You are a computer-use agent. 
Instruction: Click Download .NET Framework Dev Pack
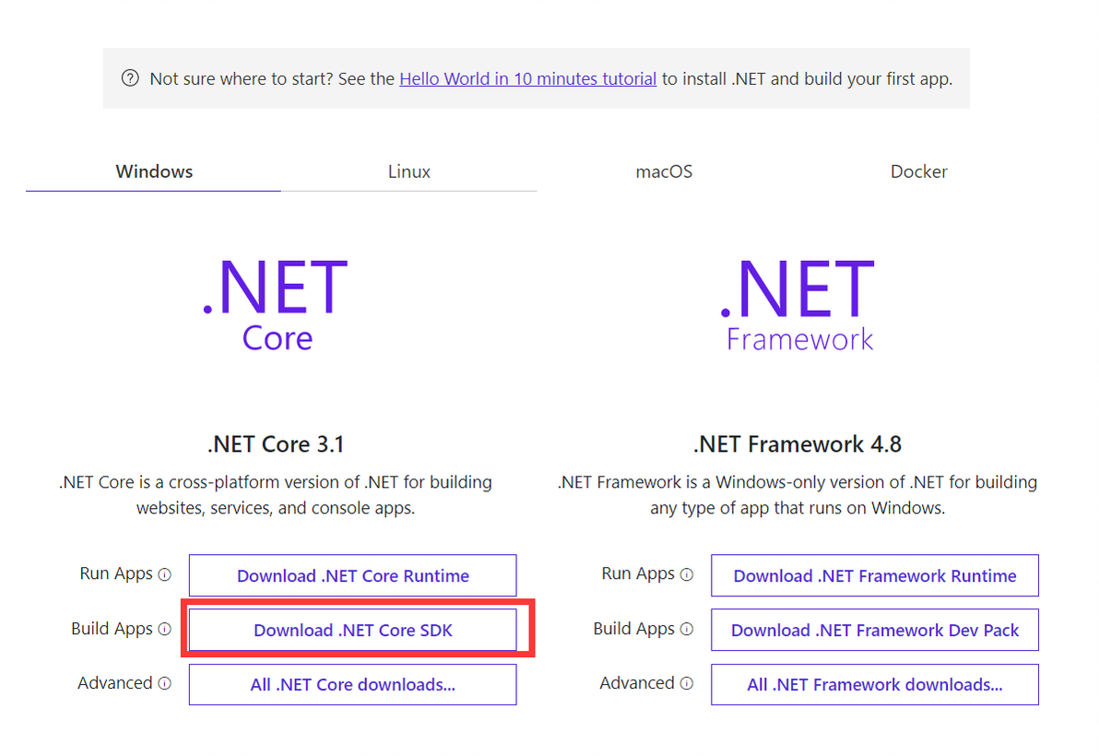click(874, 631)
